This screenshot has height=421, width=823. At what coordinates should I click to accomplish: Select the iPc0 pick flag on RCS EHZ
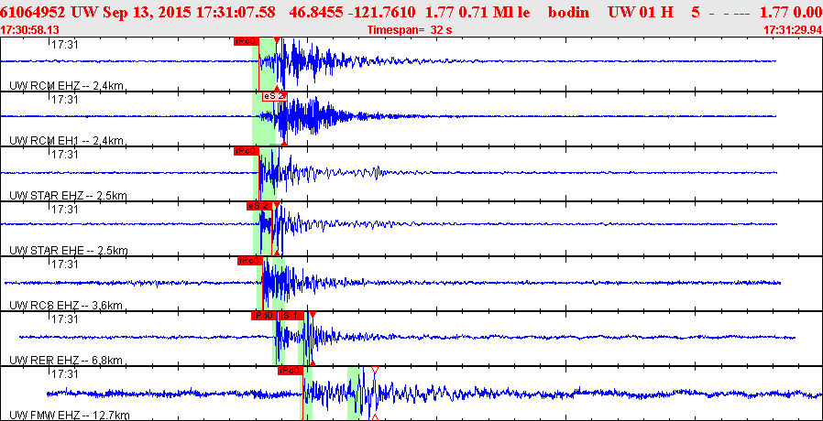pos(250,261)
